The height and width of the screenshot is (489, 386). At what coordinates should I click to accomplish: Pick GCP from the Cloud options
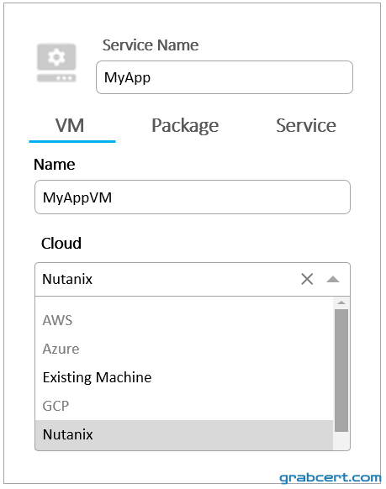184,406
